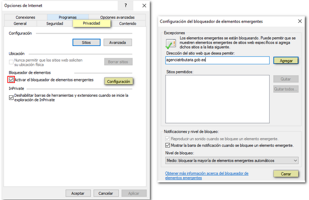This screenshot has height=200, width=309.
Task: Switch to the Programas tab
Action: (x=67, y=17)
